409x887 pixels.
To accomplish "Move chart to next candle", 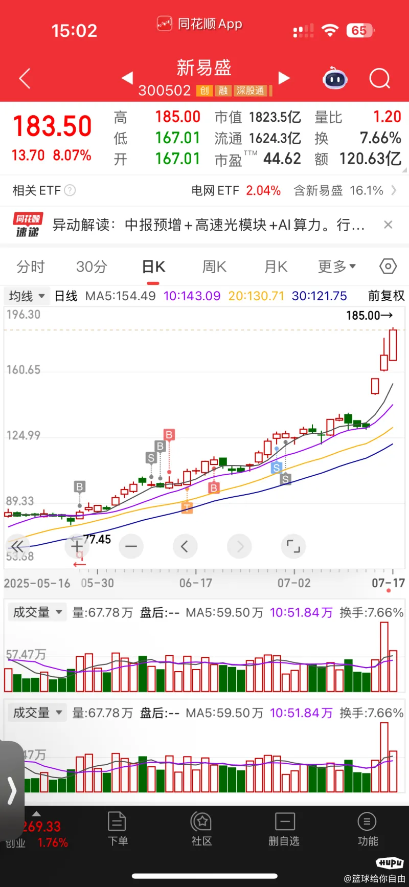I will click(x=239, y=546).
